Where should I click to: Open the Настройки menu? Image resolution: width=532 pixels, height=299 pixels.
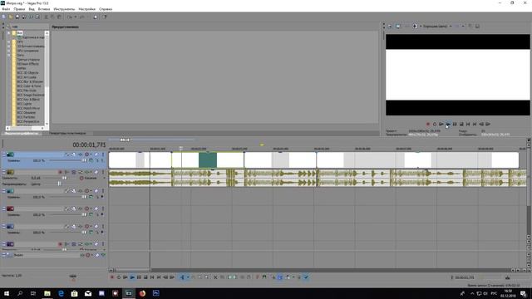(86, 9)
